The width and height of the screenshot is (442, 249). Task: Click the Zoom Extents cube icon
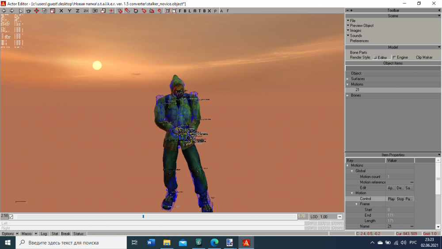pos(168,11)
